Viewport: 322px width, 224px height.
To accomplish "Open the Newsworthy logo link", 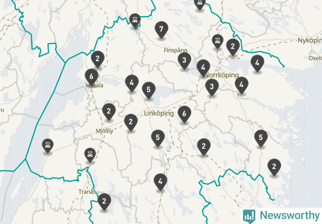I will click(x=281, y=216).
